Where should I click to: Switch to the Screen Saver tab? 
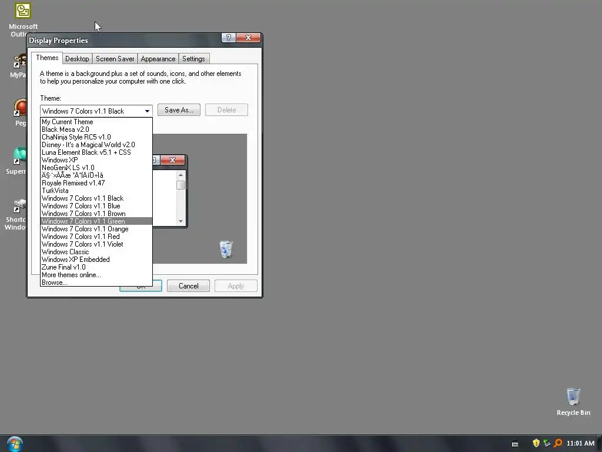115,59
